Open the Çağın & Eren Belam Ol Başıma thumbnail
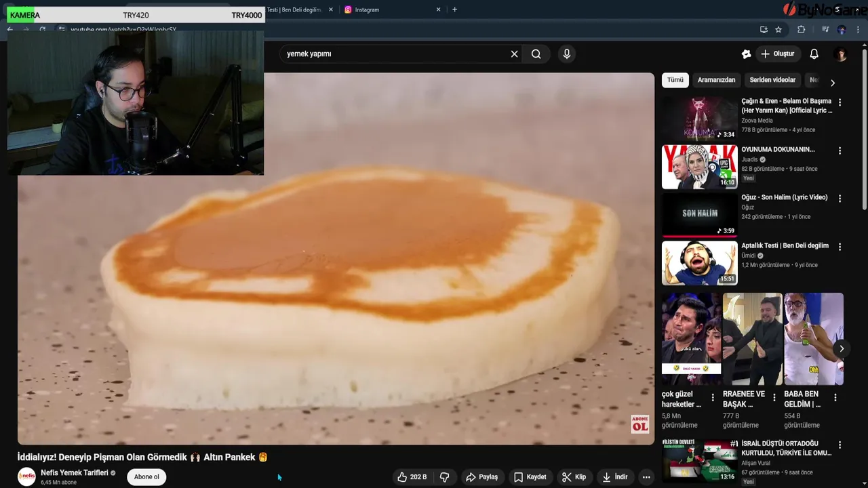Screen dimensions: 868x488 pyautogui.click(x=699, y=119)
